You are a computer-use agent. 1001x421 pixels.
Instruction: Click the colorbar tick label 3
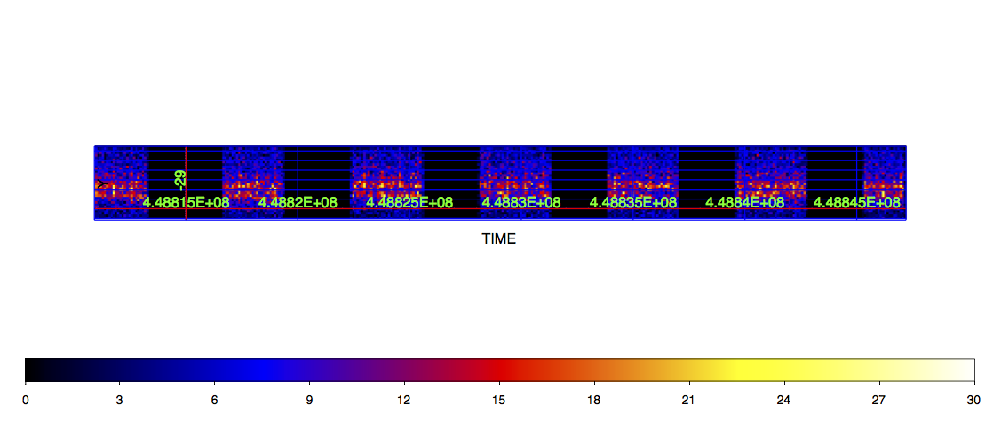[119, 400]
